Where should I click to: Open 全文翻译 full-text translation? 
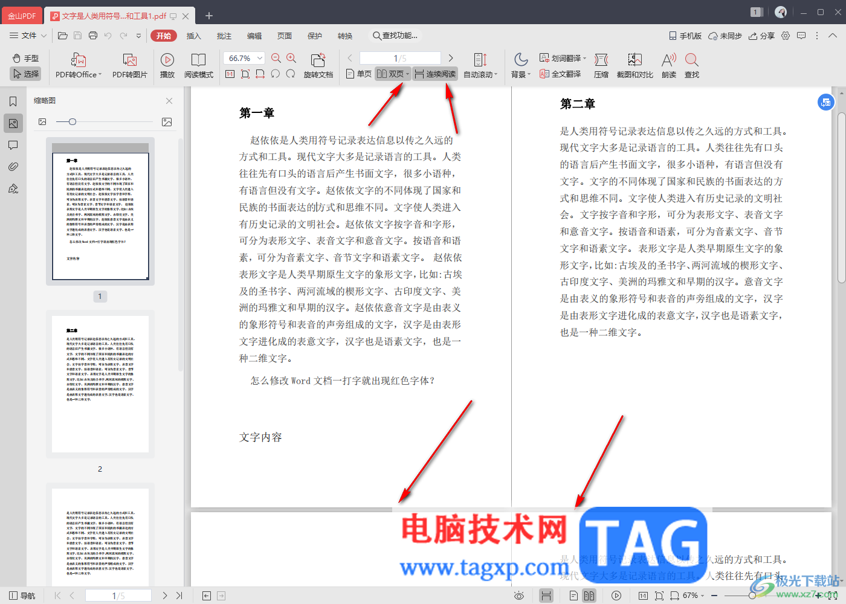click(x=560, y=74)
